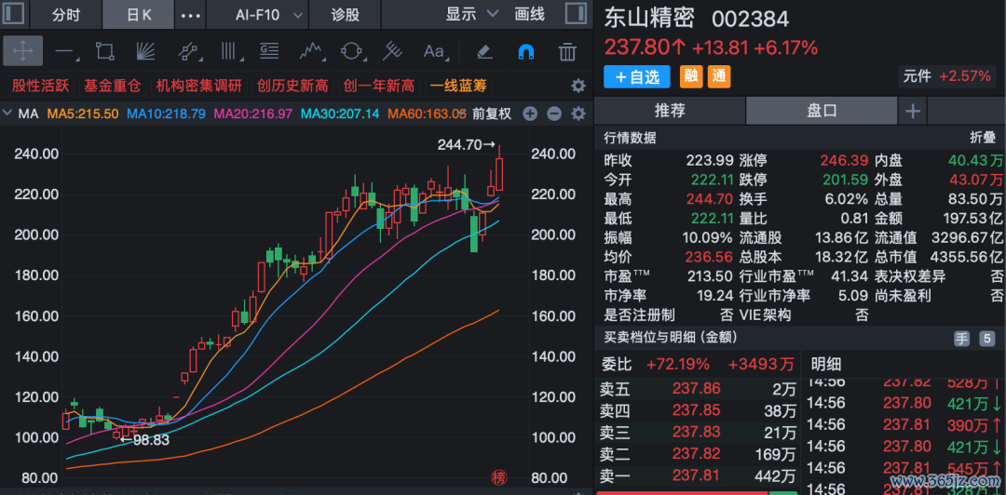Screen dimensions: 1006x495
Task: Click the 涨停 246.39 value
Action: point(844,160)
